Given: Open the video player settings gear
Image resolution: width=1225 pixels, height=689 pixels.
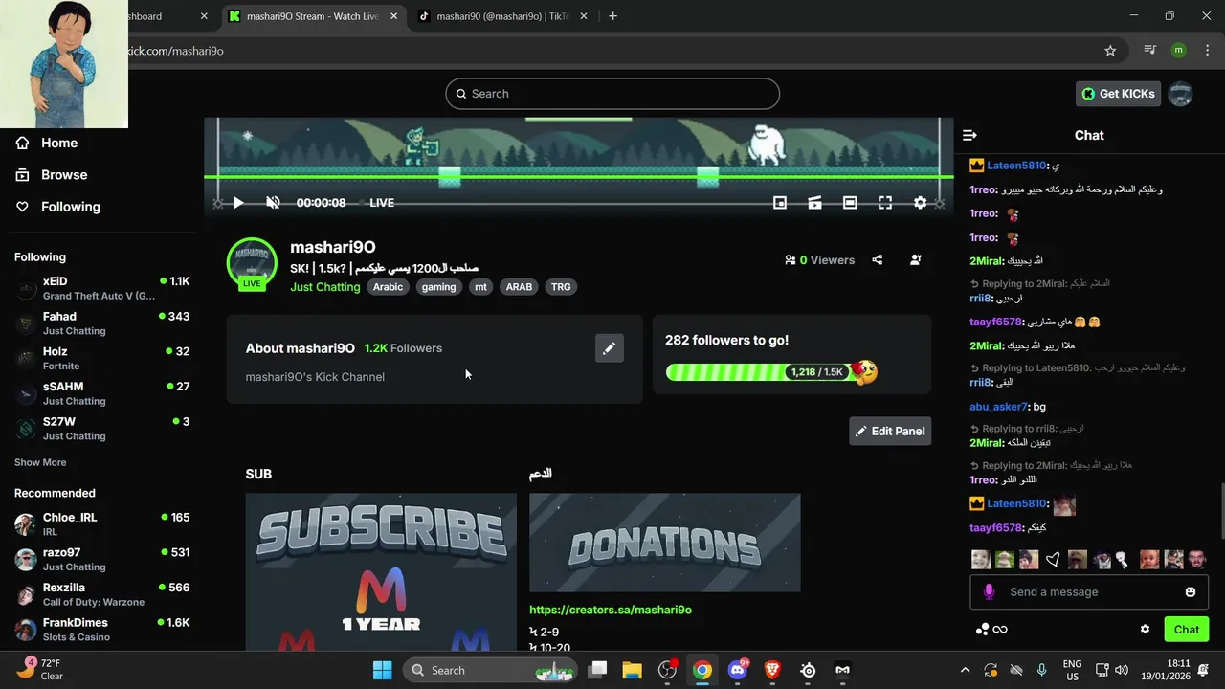Looking at the screenshot, I should click(x=921, y=203).
